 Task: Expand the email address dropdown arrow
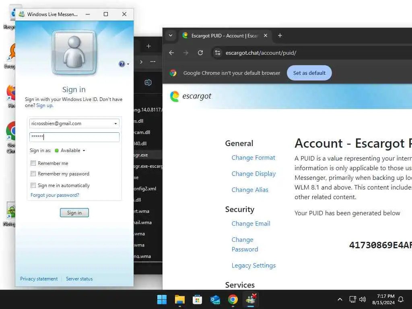pos(115,124)
